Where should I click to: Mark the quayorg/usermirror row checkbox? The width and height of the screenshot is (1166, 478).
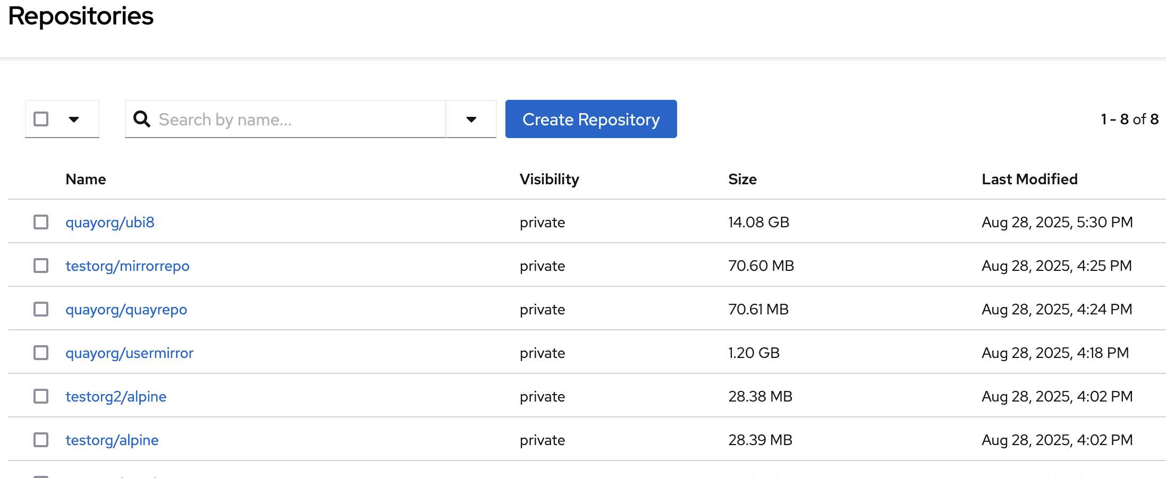tap(41, 353)
